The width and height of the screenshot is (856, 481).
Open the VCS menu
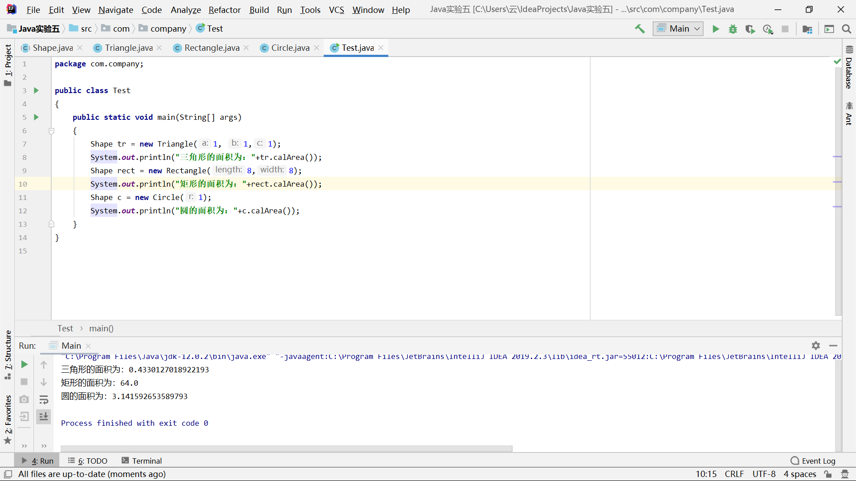[x=336, y=10]
